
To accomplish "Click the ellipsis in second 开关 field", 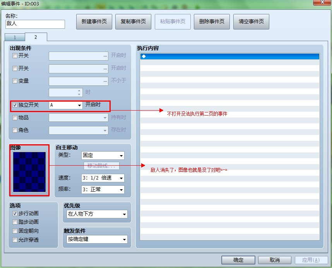I will pyautogui.click(x=105, y=69).
